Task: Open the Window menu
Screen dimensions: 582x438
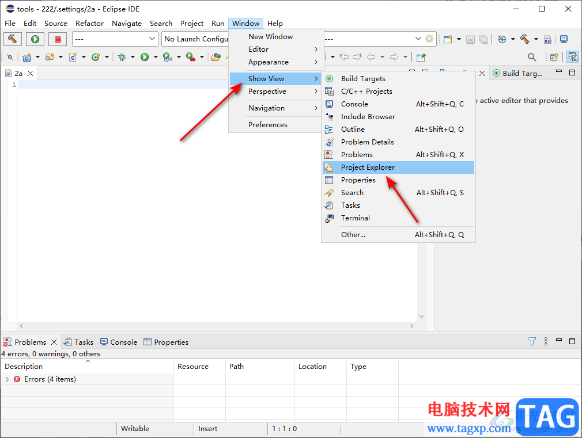Action: pyautogui.click(x=245, y=24)
